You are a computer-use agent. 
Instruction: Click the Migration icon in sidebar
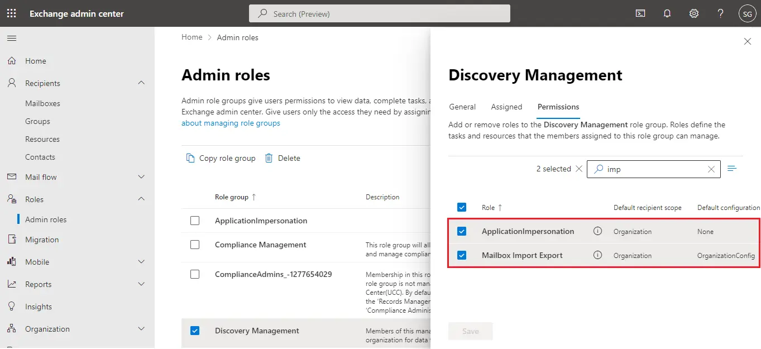(12, 239)
